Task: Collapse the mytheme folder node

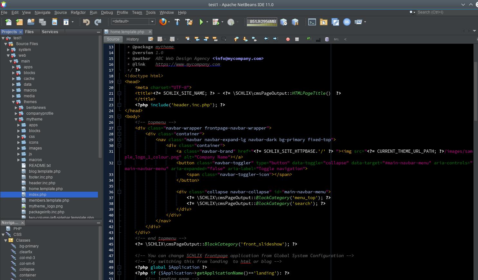Action: coord(16,119)
